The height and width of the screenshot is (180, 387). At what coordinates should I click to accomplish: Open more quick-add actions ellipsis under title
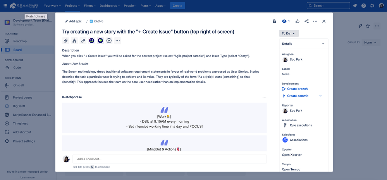click(117, 41)
